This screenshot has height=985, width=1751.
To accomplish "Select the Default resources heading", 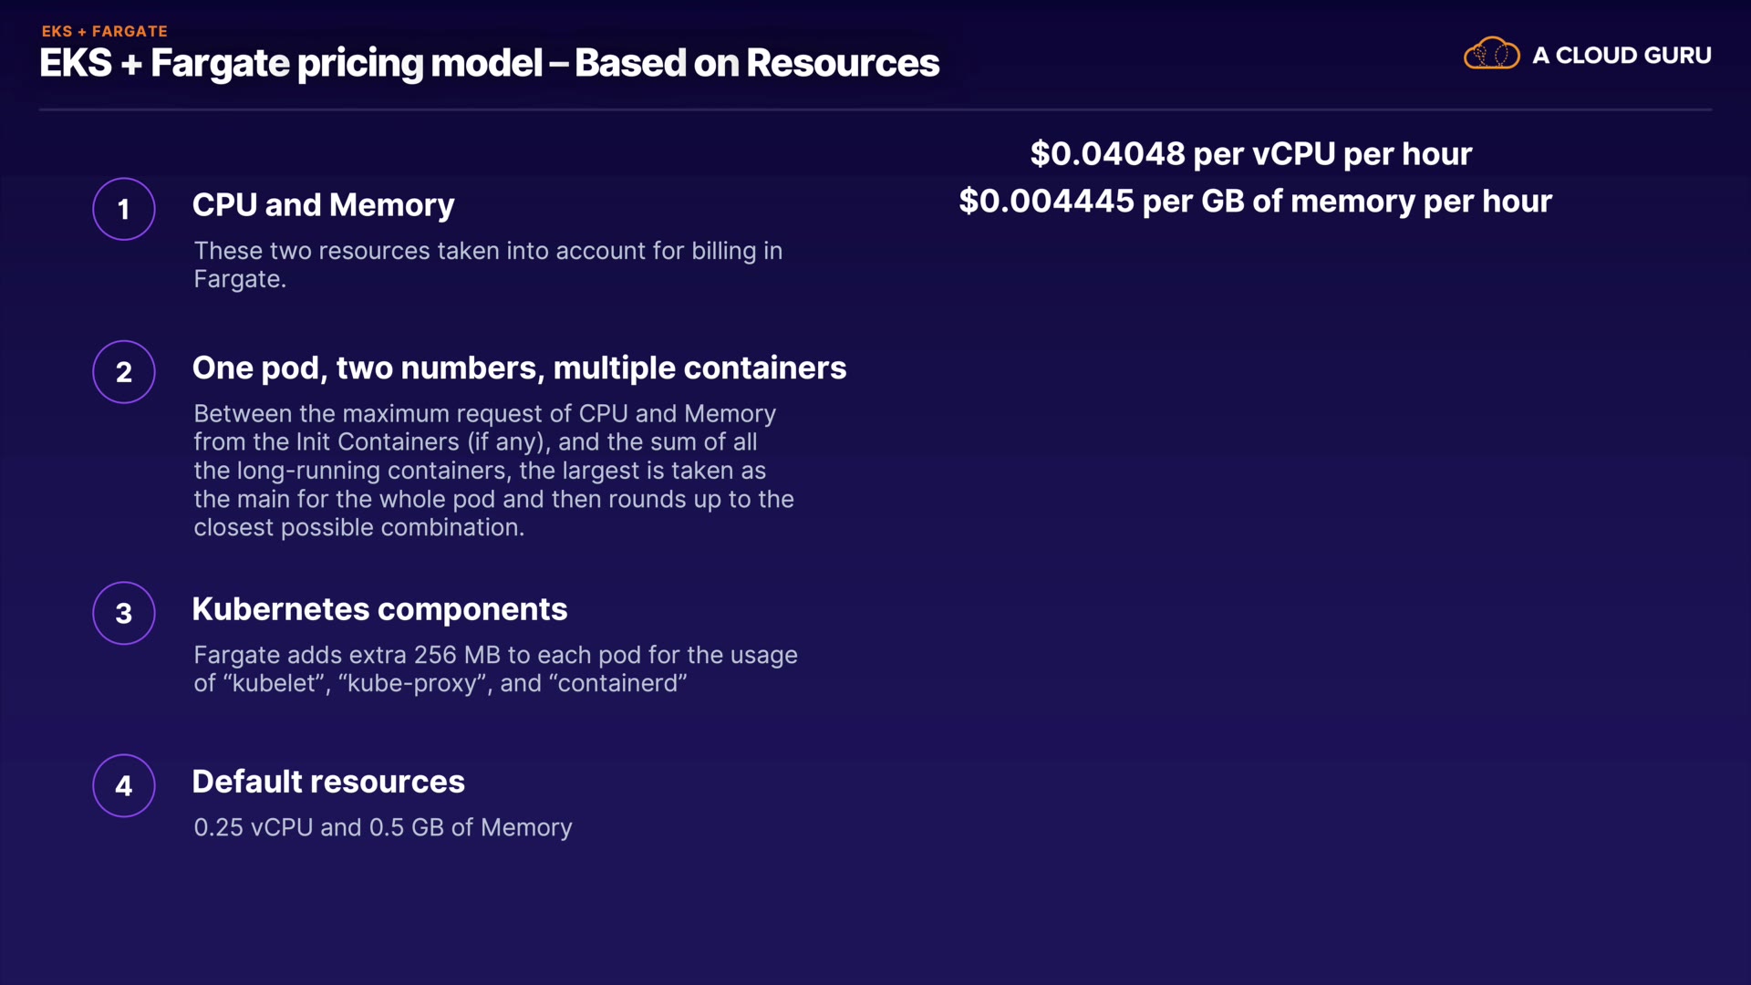I will pos(328,782).
